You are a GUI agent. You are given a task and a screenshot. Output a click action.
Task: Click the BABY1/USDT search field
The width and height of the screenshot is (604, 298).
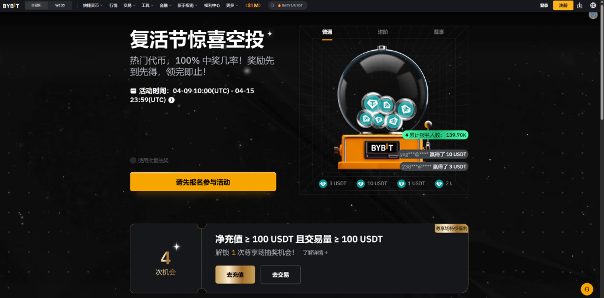[288, 5]
